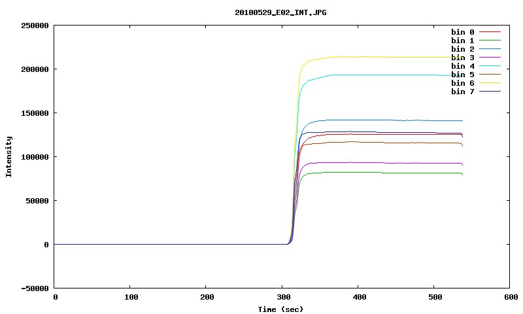Screen dimensions: 523x314
Task: Click the purple bin 3 curve plateau
Action: (384, 163)
